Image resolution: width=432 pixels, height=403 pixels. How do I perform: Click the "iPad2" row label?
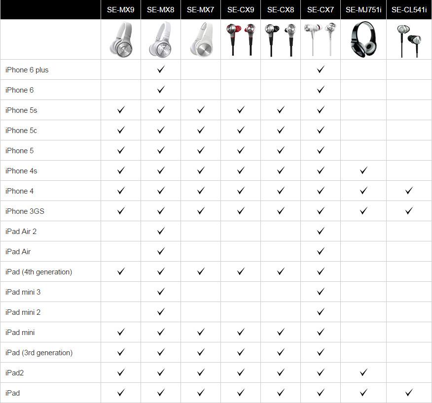15,373
